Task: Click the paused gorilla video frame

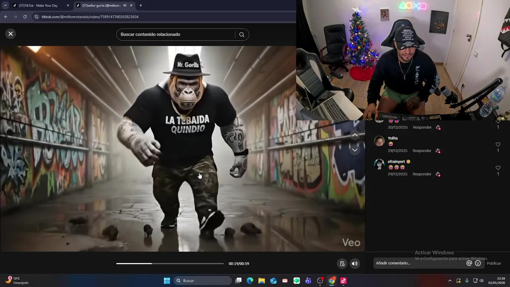Action: click(182, 149)
